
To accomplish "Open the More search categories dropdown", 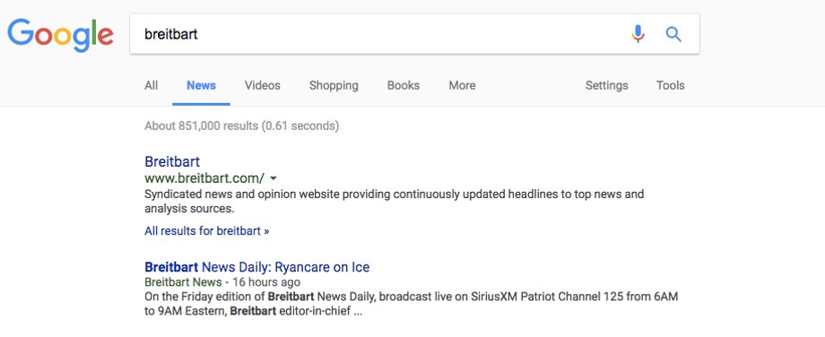I will click(x=462, y=85).
